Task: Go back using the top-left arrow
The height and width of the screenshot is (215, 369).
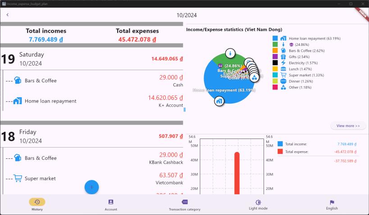Action: coord(8,15)
